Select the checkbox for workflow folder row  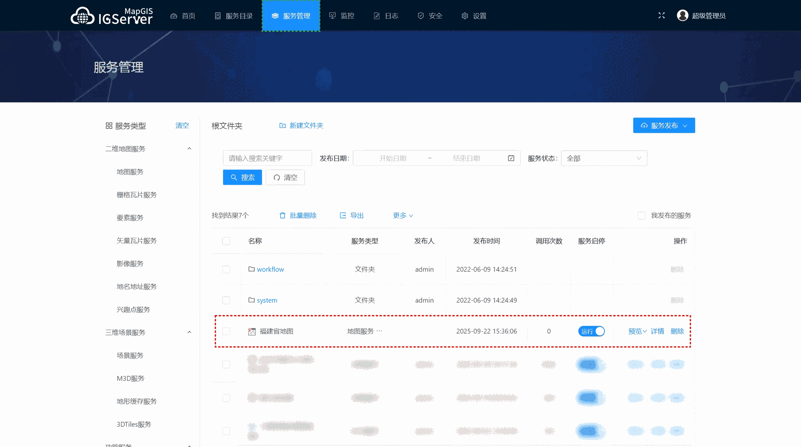pos(226,269)
